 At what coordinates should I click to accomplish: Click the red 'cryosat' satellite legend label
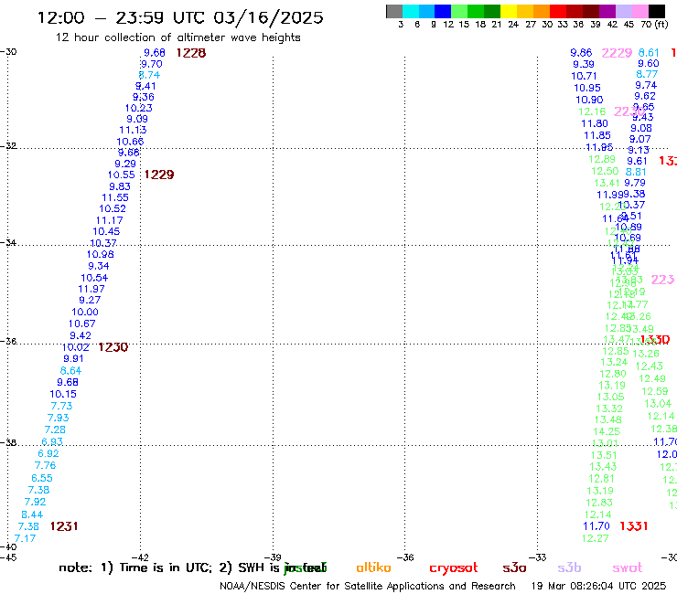tap(454, 568)
